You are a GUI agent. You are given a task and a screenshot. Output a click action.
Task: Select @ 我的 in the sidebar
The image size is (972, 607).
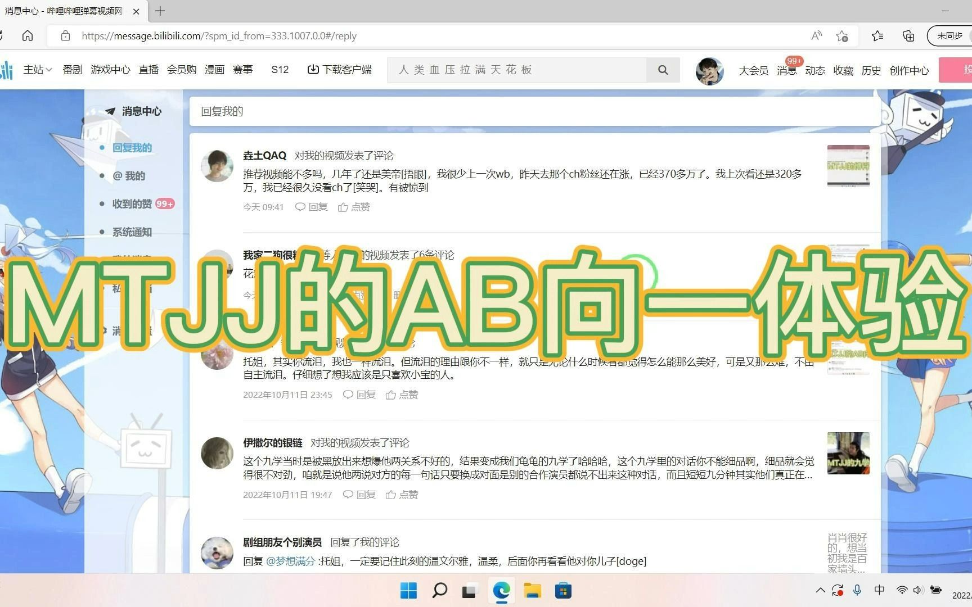(x=129, y=176)
